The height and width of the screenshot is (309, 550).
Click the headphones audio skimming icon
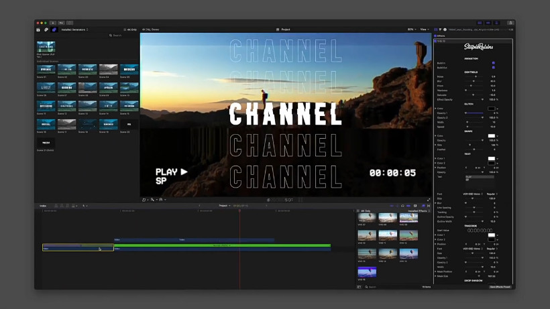coord(402,206)
